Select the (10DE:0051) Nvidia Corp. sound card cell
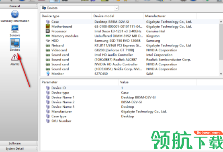 click(x=118, y=69)
